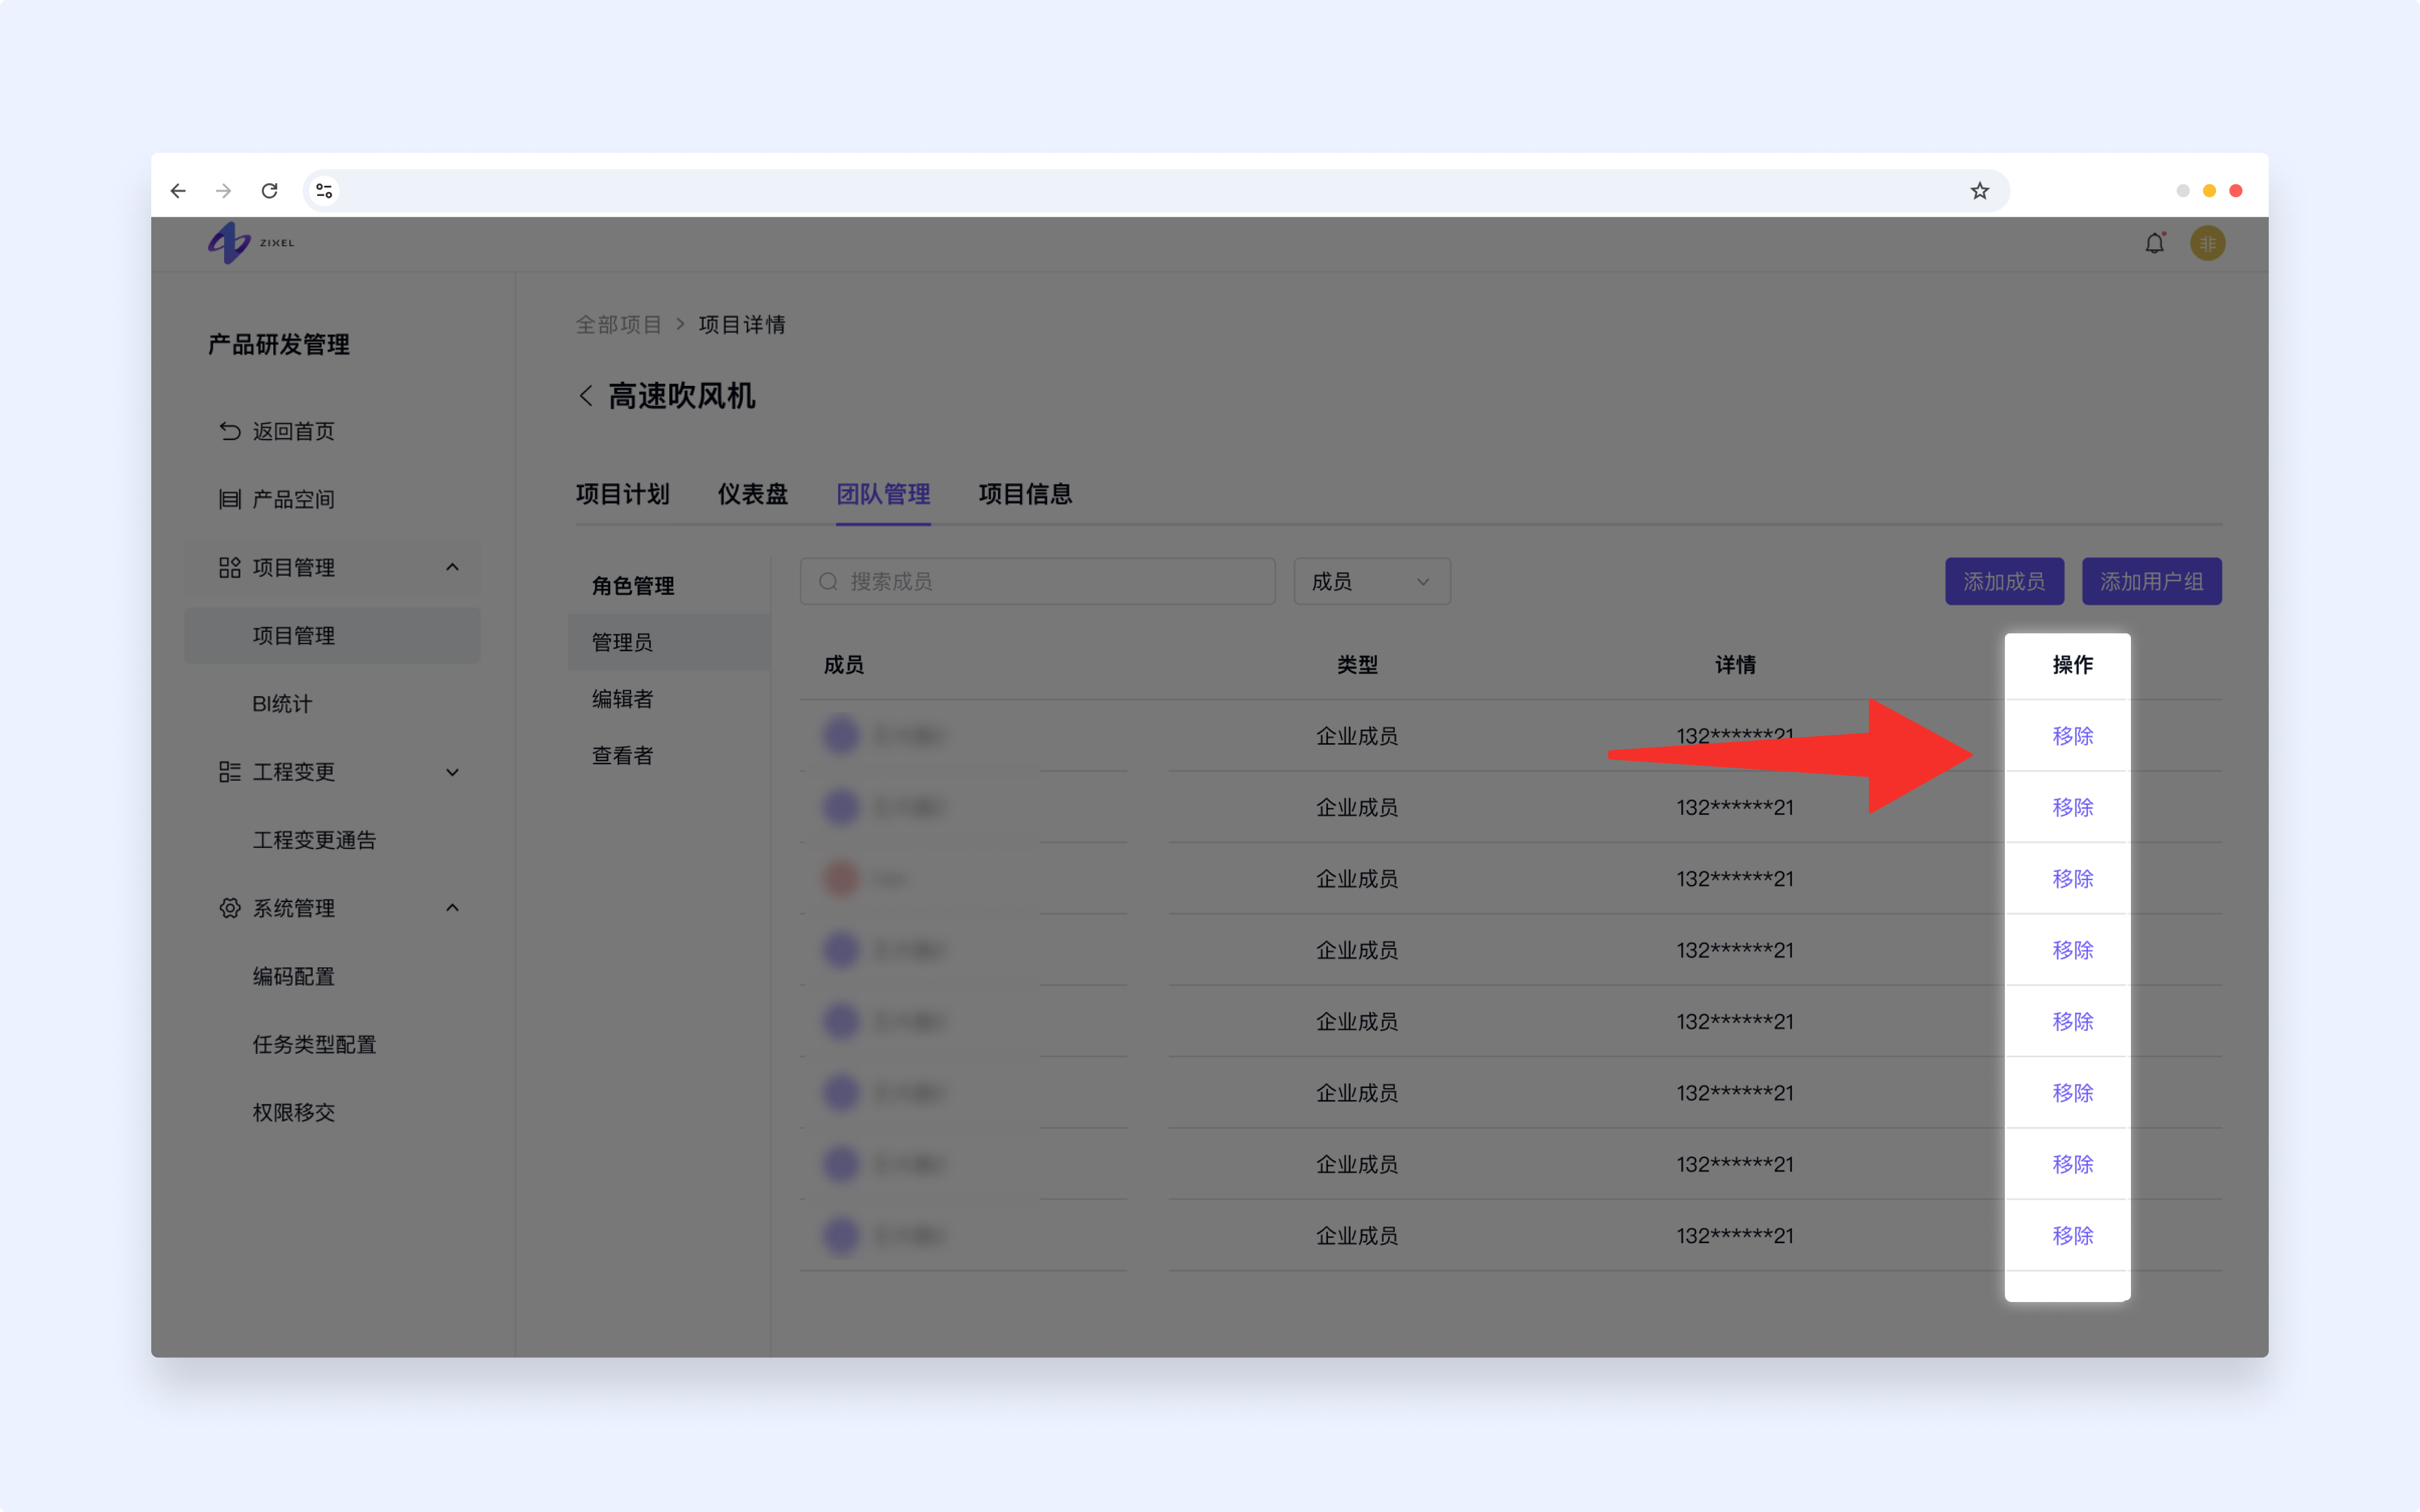Open 权限移交 in the sidebar
Screen dimensions: 2420x1512
293,1112
